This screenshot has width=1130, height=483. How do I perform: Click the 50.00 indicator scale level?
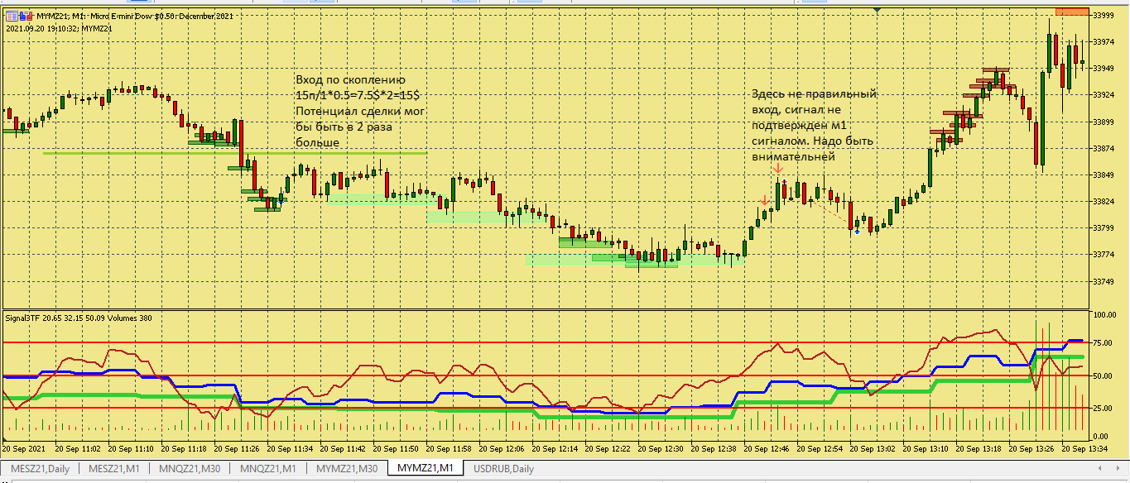pyautogui.click(x=1103, y=375)
